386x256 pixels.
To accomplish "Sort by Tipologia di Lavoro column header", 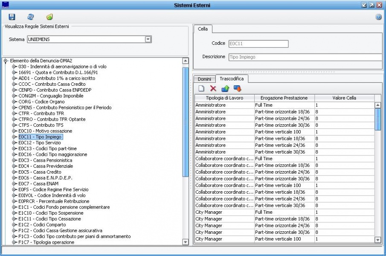I will 224,98.
